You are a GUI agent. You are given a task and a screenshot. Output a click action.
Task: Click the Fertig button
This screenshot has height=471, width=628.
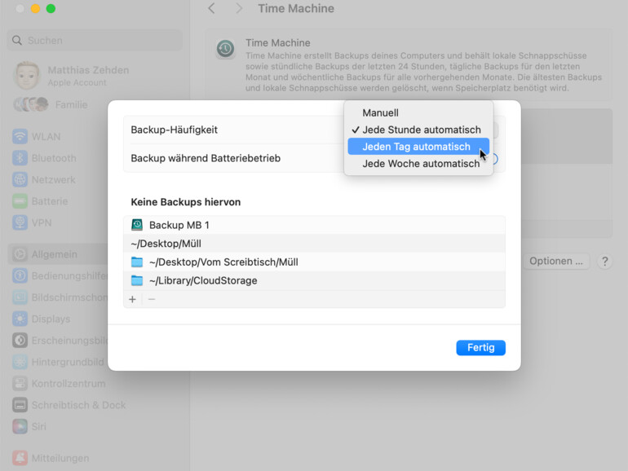[x=480, y=347]
